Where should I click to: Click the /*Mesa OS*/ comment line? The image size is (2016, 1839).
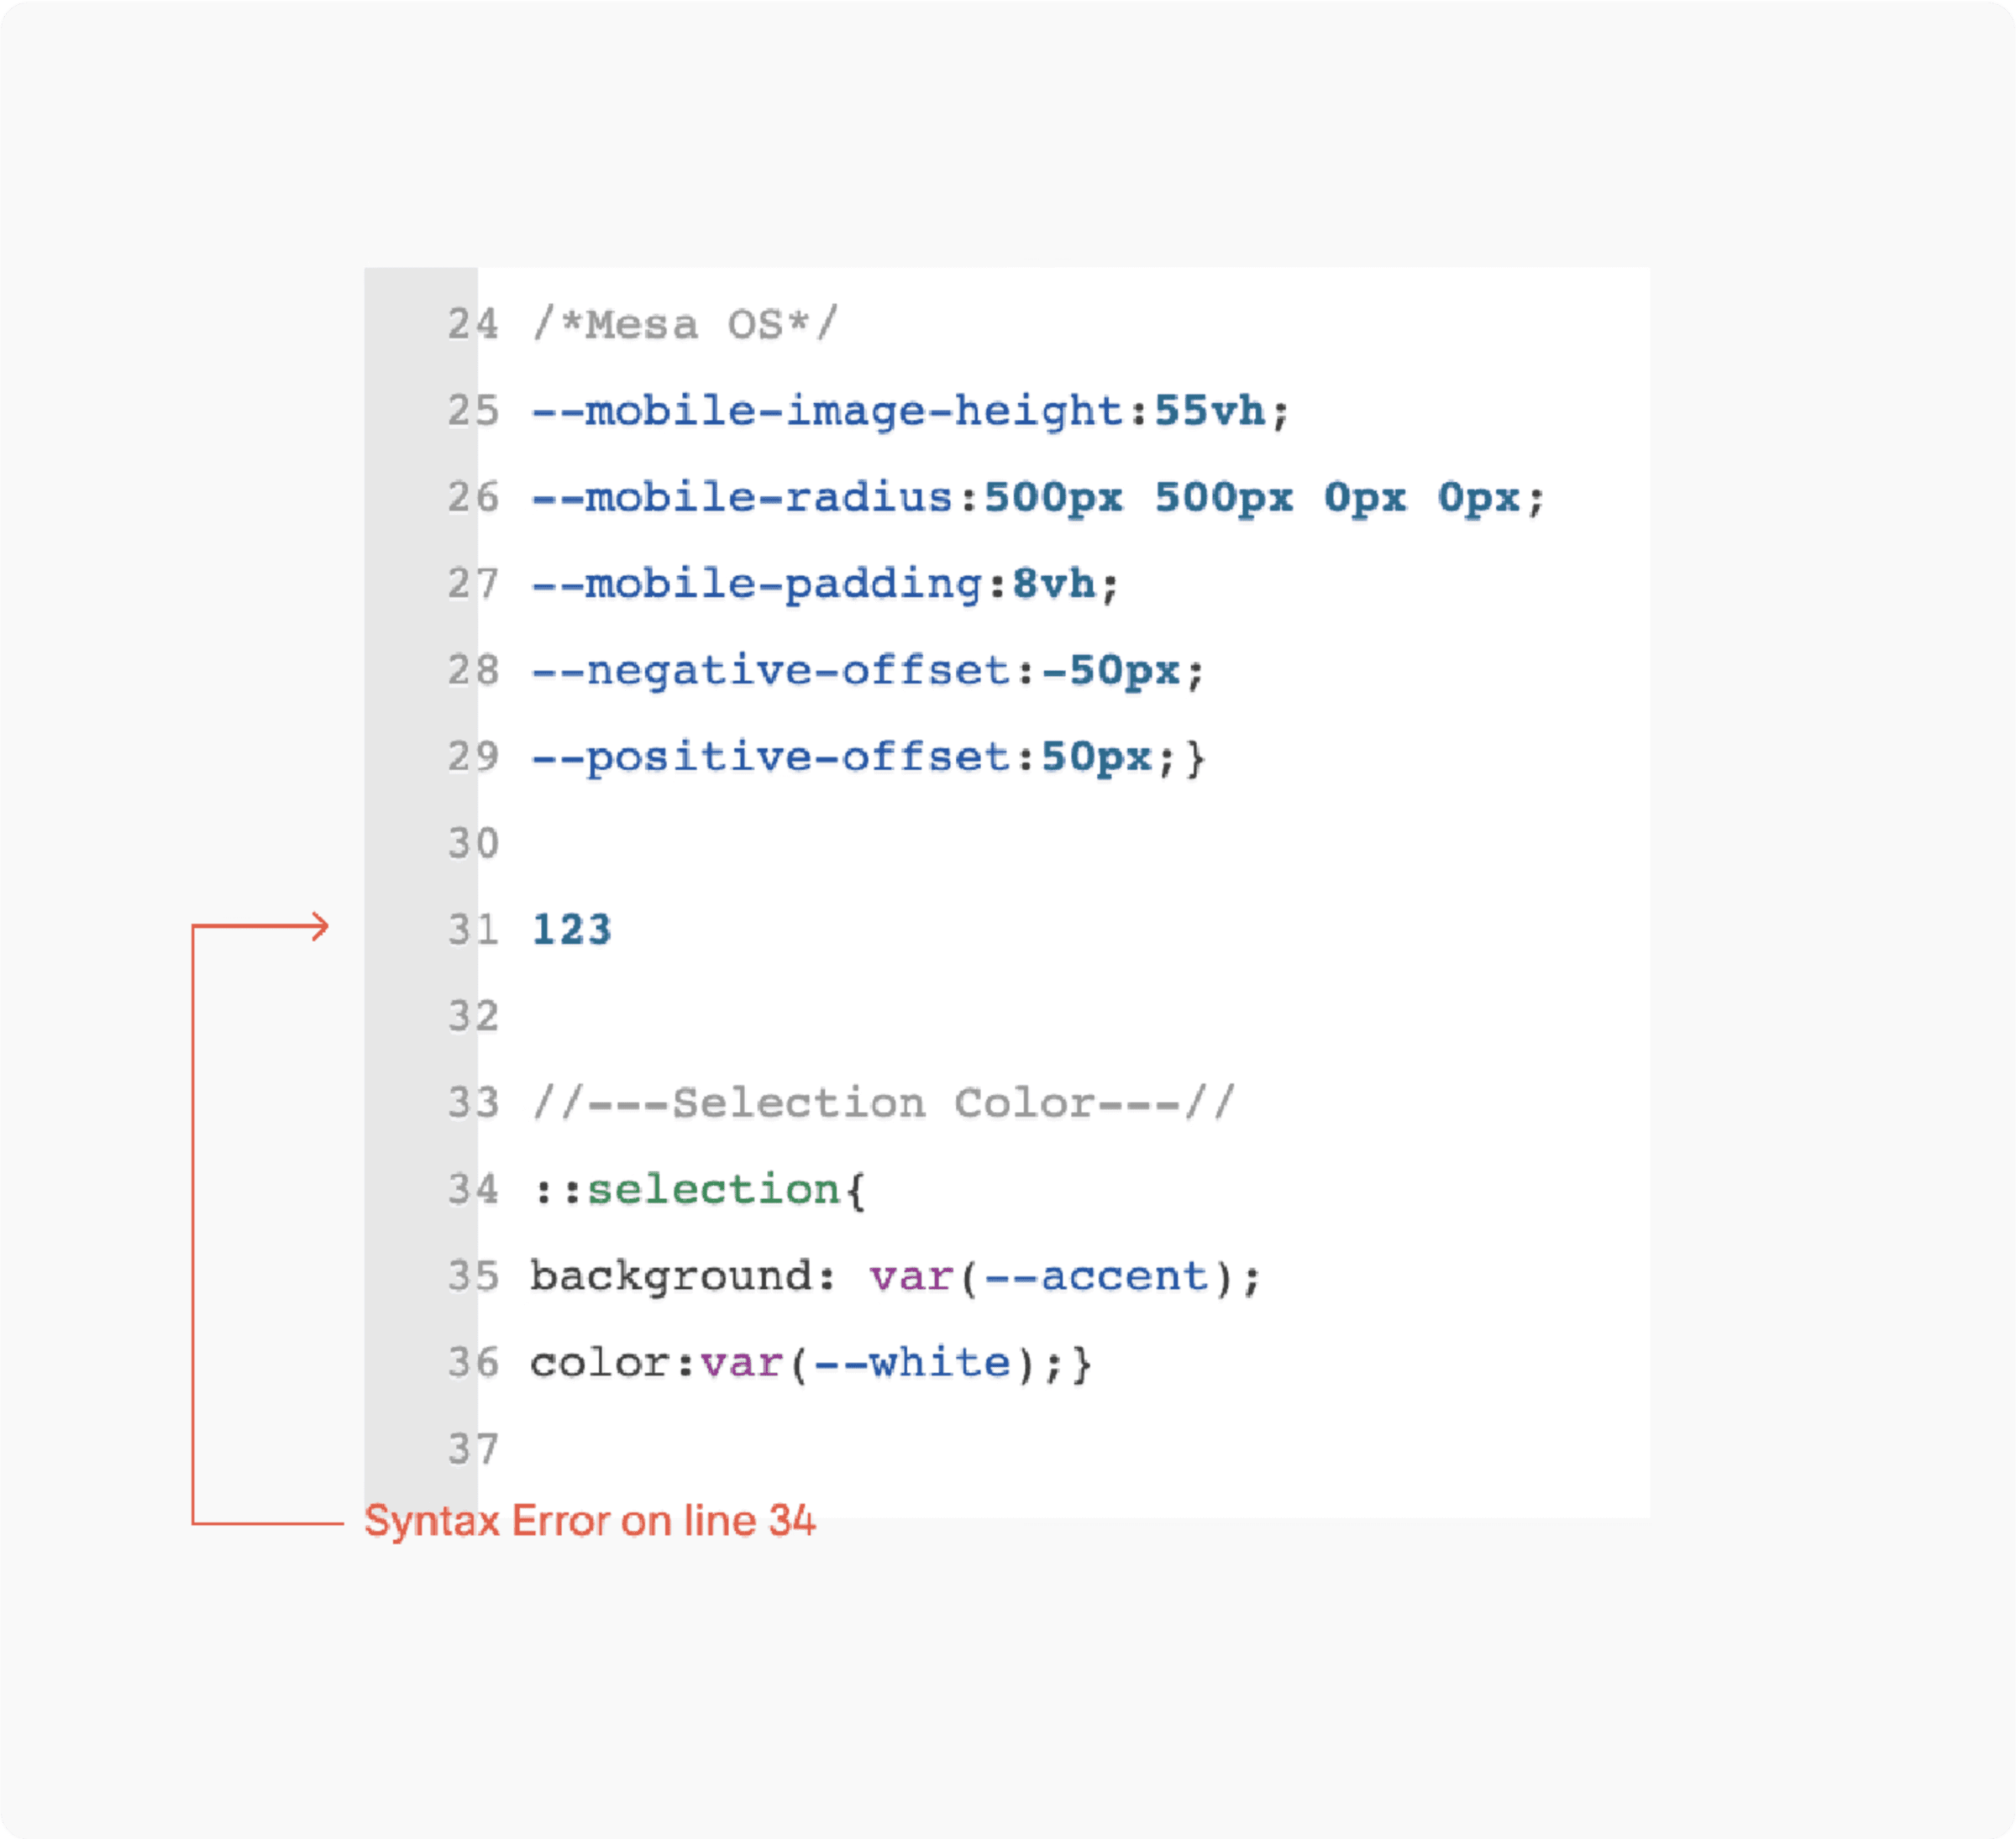point(685,325)
